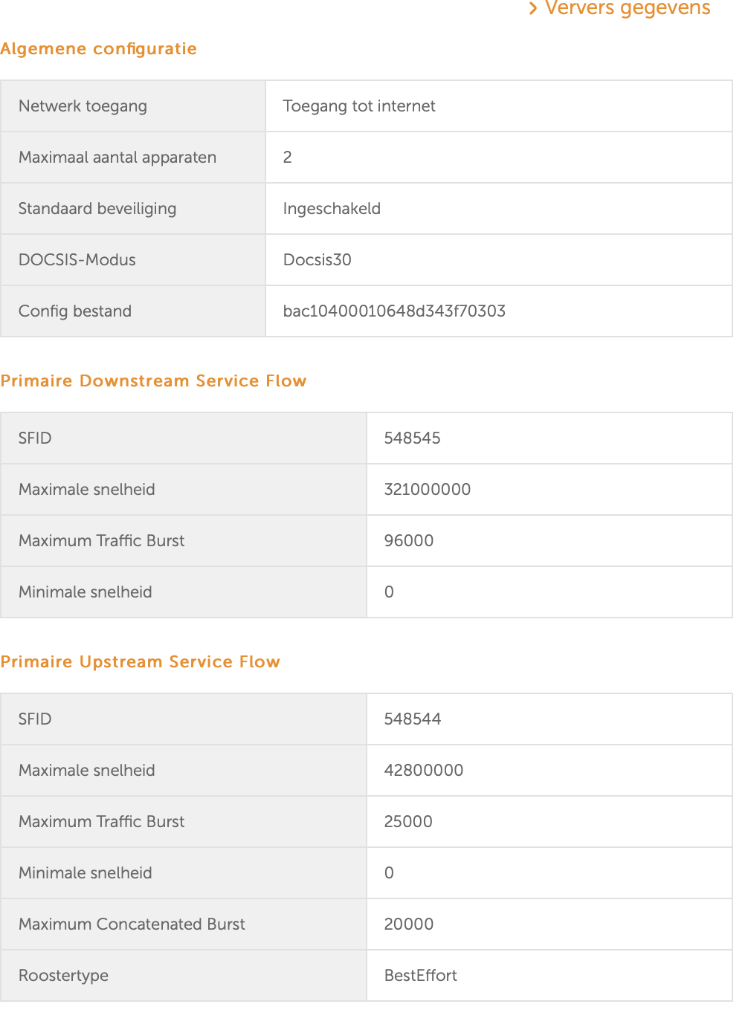The width and height of the screenshot is (751, 1030).
Task: Select downstream SFID value 548545
Action: click(x=413, y=438)
